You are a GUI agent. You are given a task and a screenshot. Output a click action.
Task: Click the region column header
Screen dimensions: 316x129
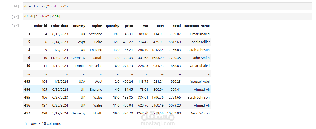pyautogui.click(x=97, y=26)
